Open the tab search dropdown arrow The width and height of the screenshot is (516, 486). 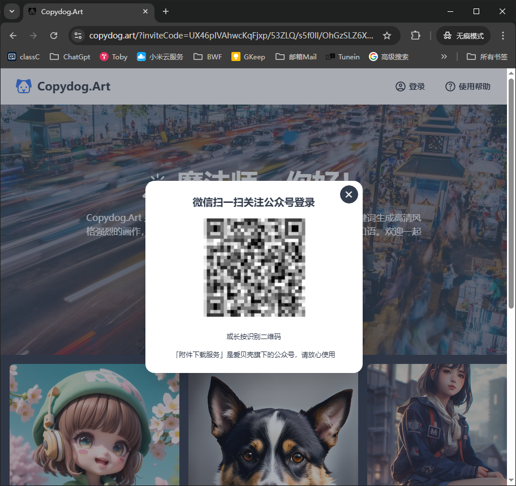pos(12,11)
